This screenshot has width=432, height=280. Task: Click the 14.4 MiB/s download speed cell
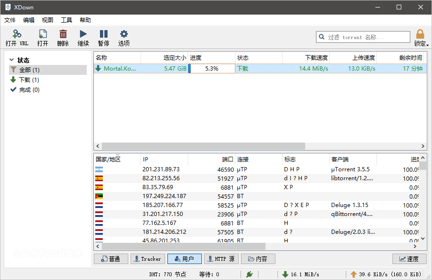click(x=314, y=68)
